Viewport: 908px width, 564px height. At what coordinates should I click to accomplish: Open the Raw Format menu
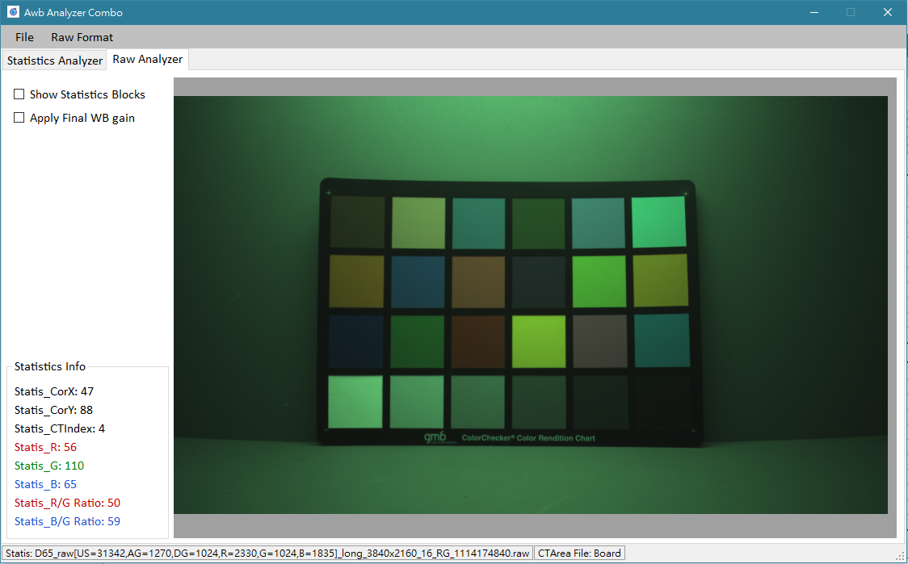point(82,37)
